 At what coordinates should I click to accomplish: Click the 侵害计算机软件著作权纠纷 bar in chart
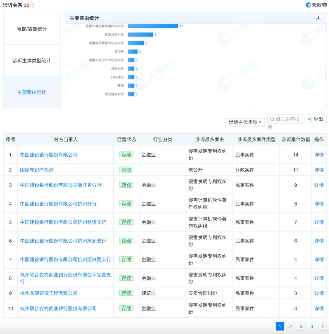[x=153, y=26]
